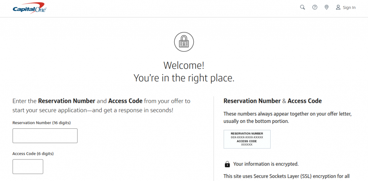
Task: Click the Access Code (6 digits) label
Action: pyautogui.click(x=33, y=154)
